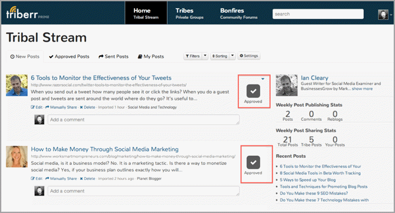Screen dimensions: 395x213
Task: Click the Sorting button
Action: pyautogui.click(x=219, y=56)
